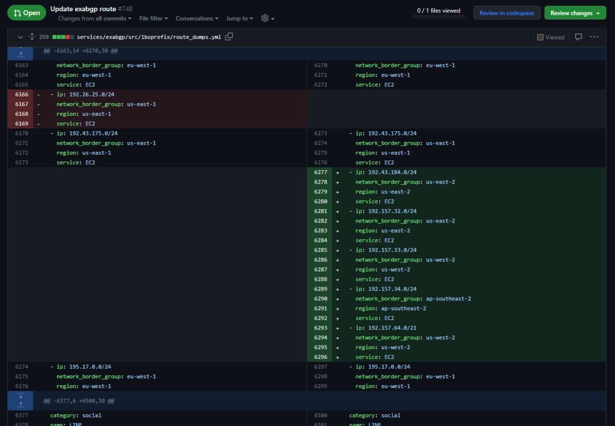Select deleted line number 6169
This screenshot has height=426, width=615.
coord(20,124)
